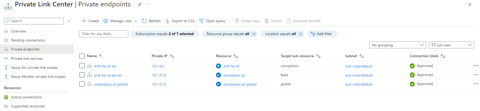Open the ellipsis menu beside the title
Viewport: 480px width, 111px height.
[x=149, y=4]
